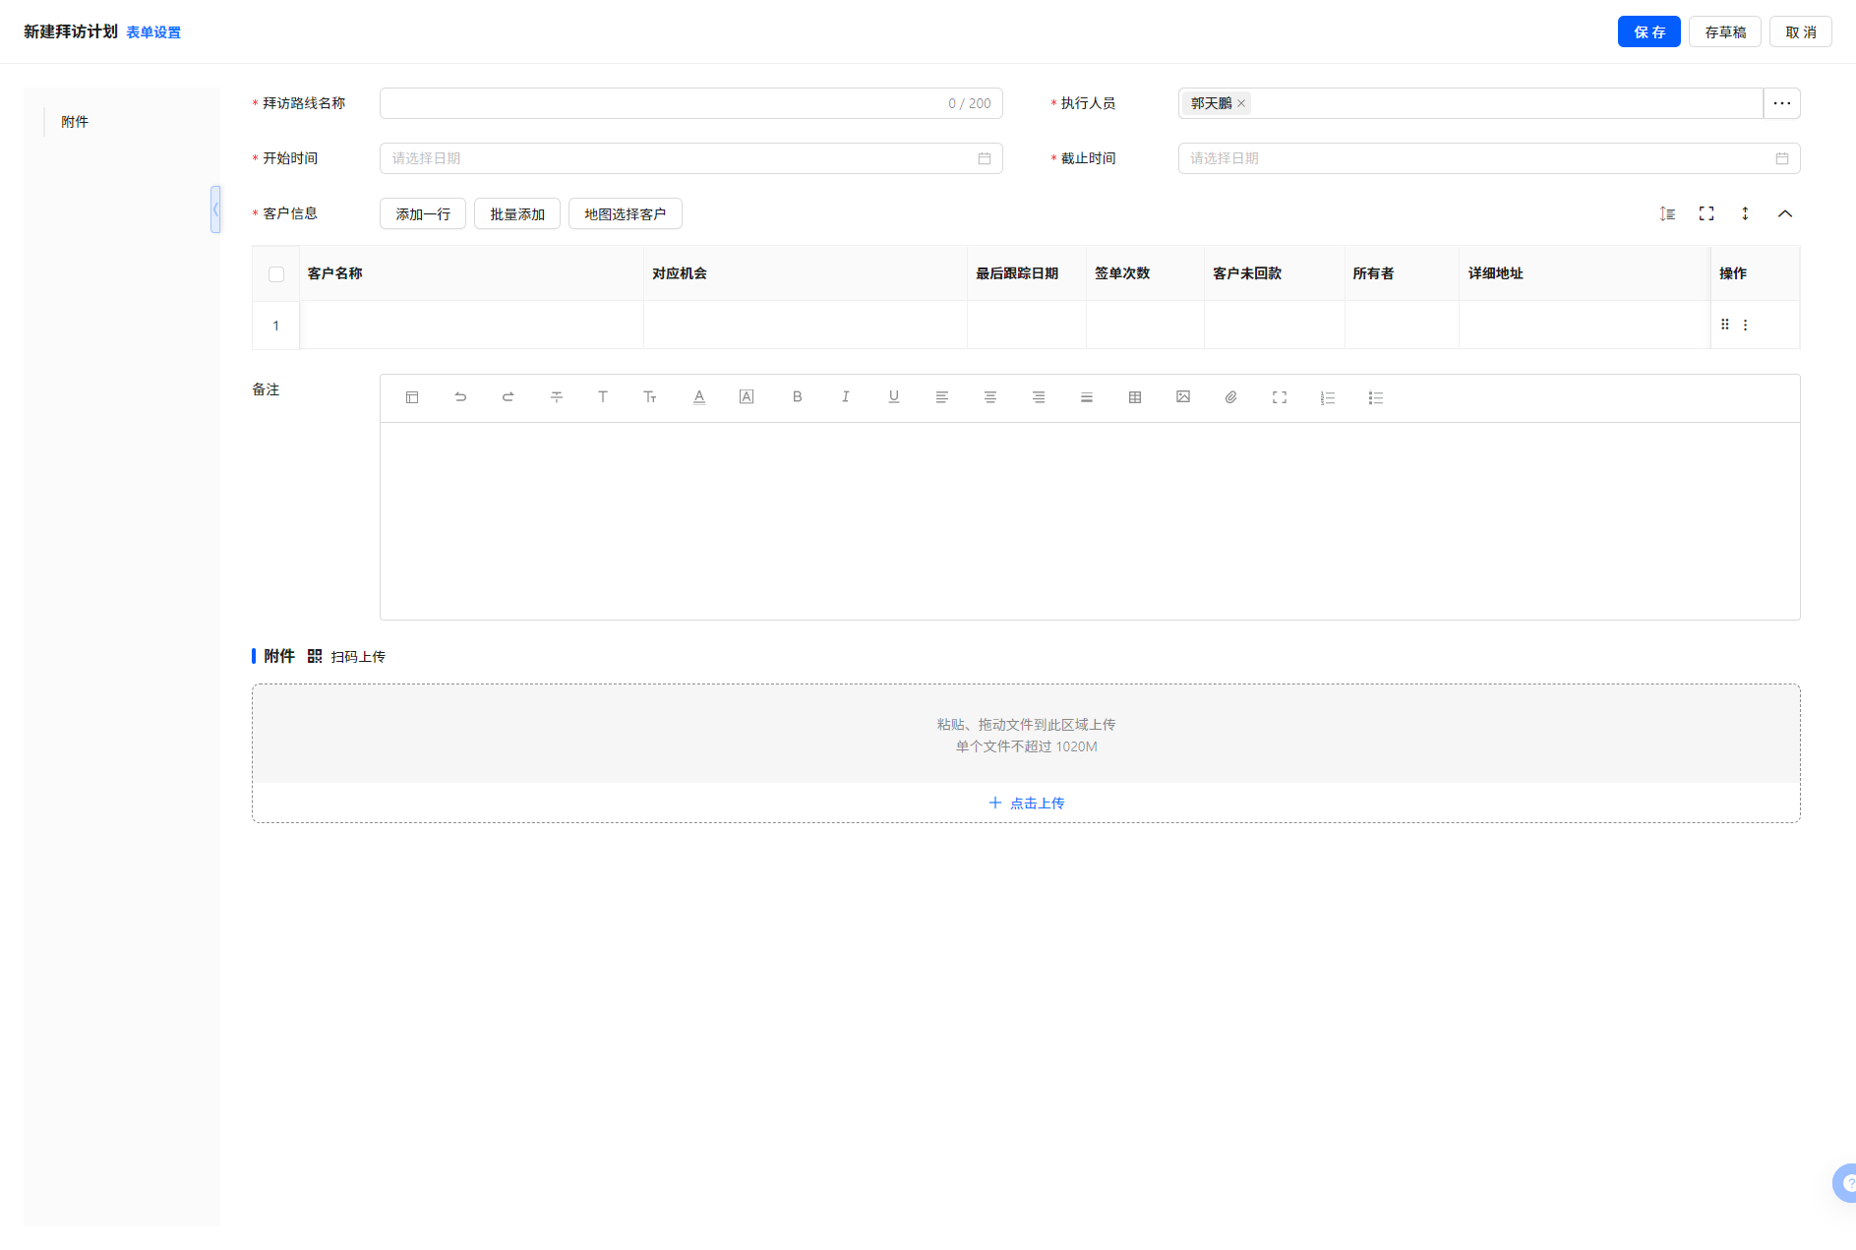Viewport: 1856px width, 1250px height.
Task: Maximize the 客户信息 table to fullscreen
Action: click(1706, 213)
